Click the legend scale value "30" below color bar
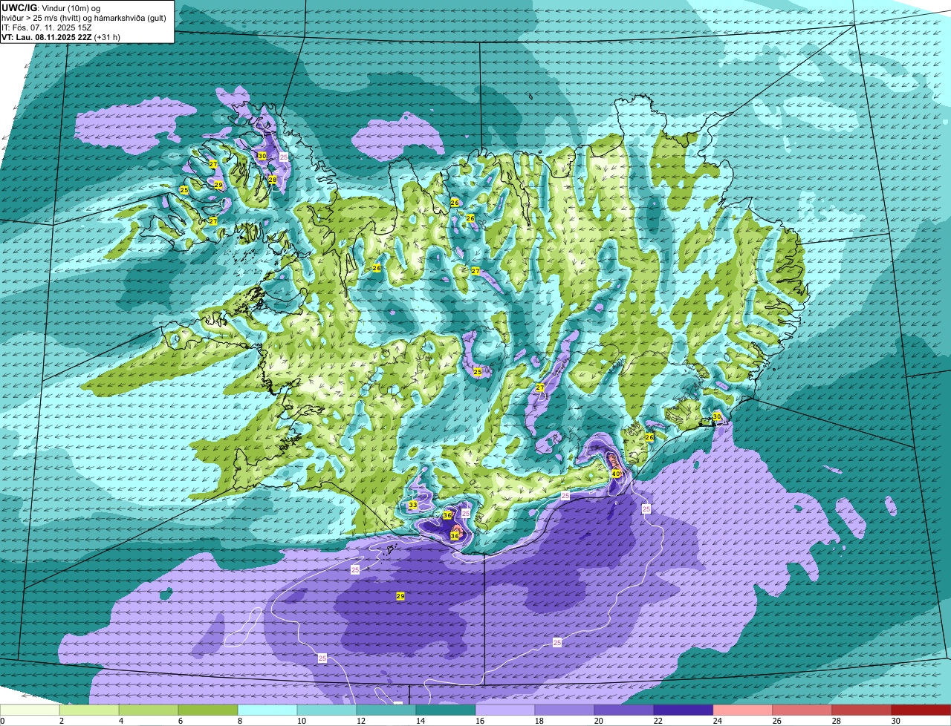Viewport: 951px width, 726px height. tap(896, 721)
